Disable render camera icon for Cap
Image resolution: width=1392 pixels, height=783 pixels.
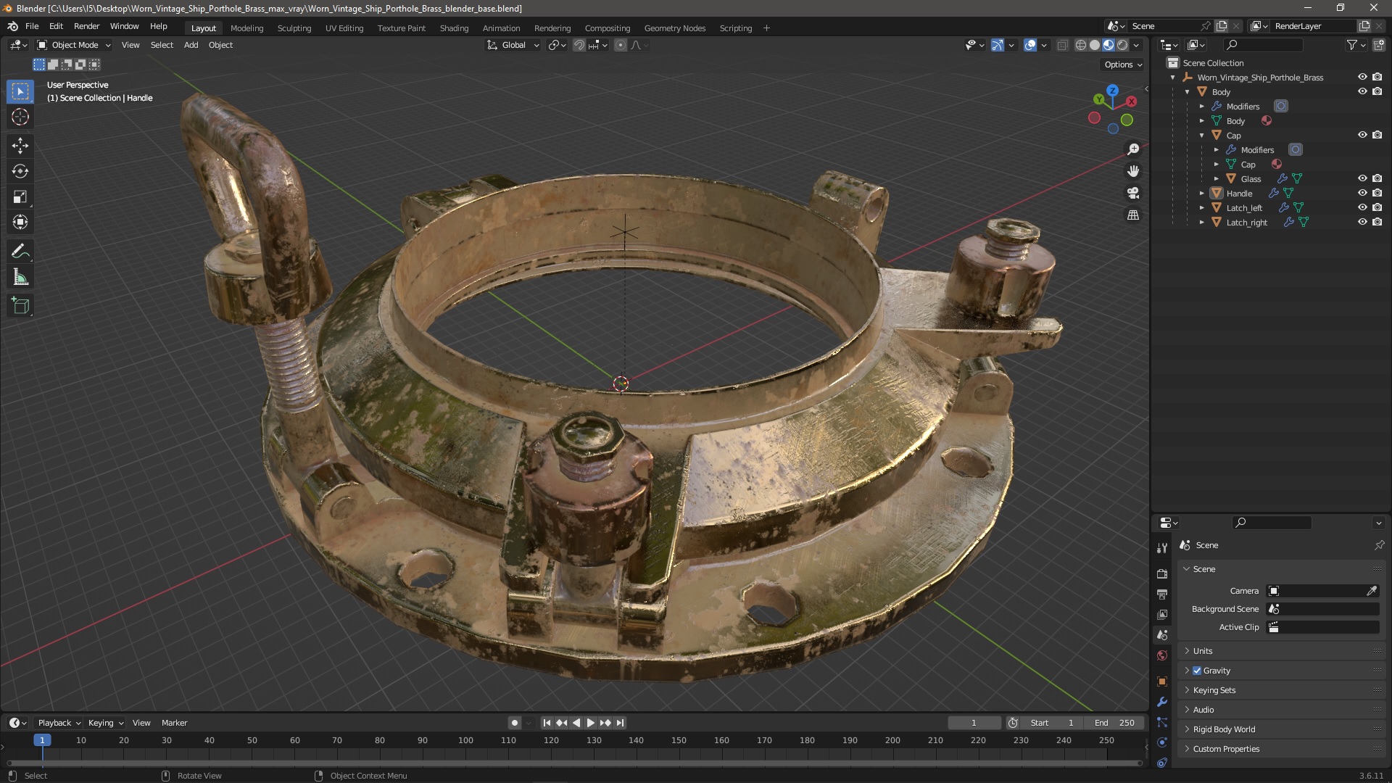pyautogui.click(x=1377, y=135)
